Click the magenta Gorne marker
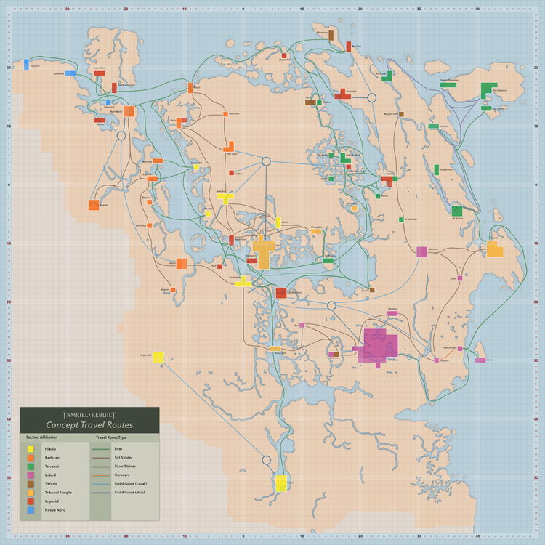Screen dimensions: 545x545 (x=480, y=360)
